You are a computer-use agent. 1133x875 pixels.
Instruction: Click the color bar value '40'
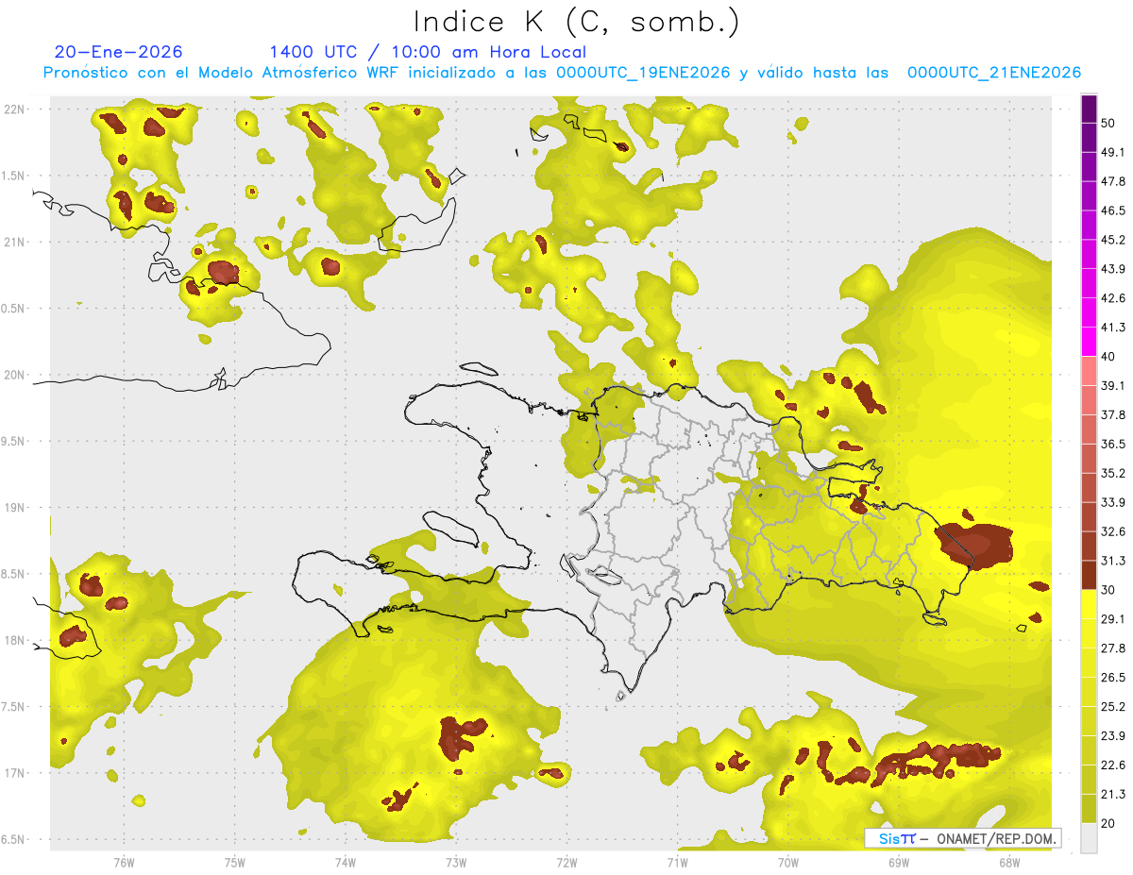(x=1108, y=357)
